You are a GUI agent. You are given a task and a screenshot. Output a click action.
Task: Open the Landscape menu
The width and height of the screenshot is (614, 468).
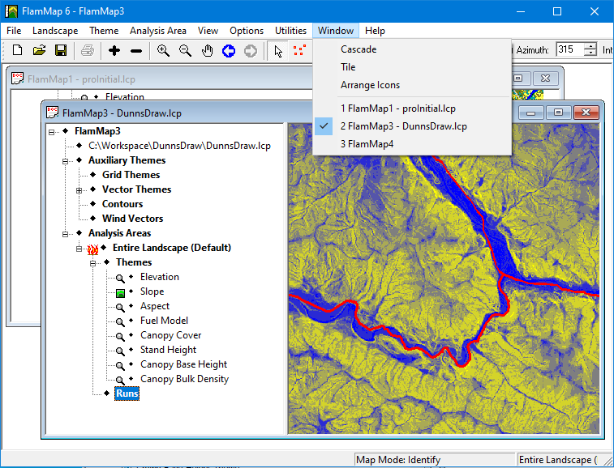tap(55, 31)
